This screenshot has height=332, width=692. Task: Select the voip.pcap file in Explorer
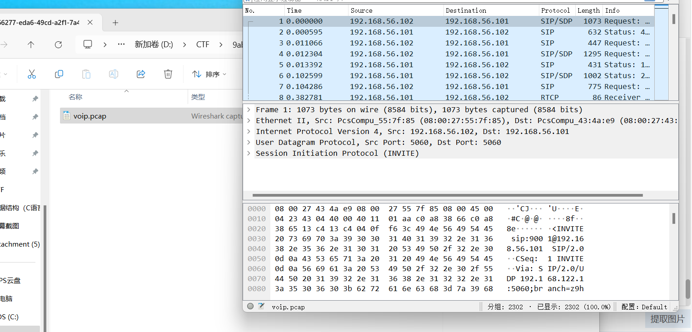click(x=151, y=116)
